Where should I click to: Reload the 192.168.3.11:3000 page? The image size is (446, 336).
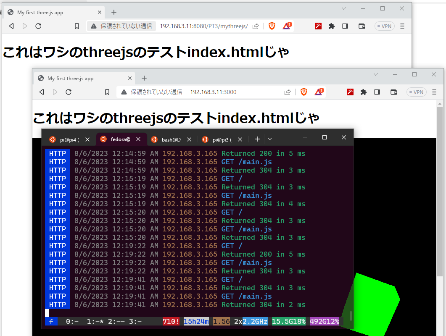pos(69,92)
